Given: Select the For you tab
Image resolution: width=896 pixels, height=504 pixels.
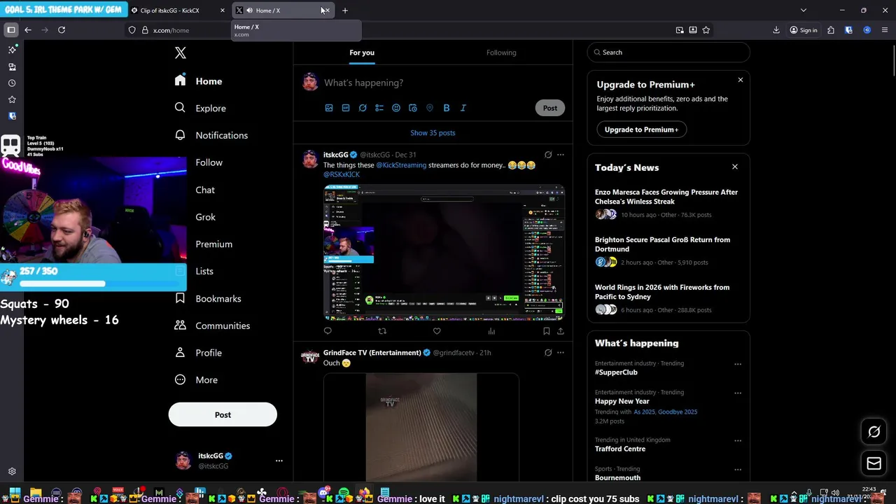Looking at the screenshot, I should click(362, 52).
